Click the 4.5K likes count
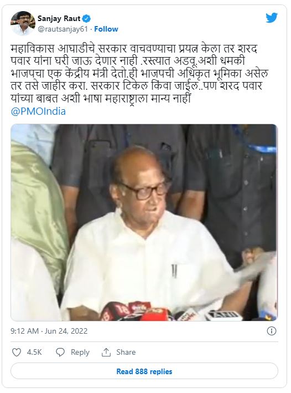 click(34, 352)
